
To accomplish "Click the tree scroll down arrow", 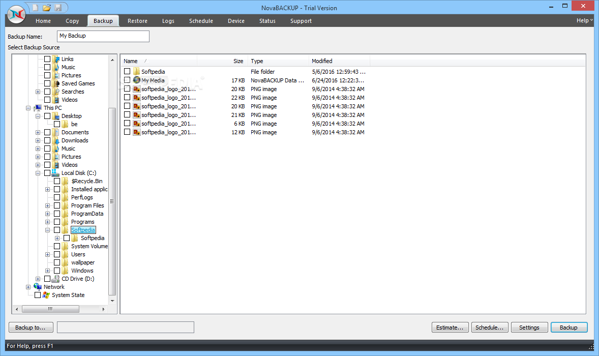I will coord(112,301).
